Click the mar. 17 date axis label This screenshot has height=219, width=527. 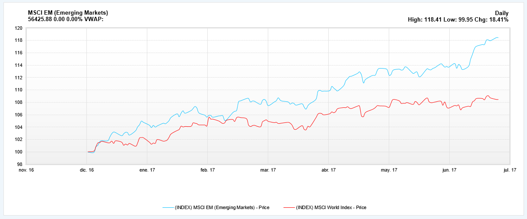tap(268, 170)
